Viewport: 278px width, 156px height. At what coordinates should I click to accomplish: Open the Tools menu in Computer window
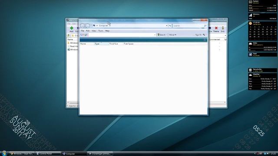[x=101, y=31]
